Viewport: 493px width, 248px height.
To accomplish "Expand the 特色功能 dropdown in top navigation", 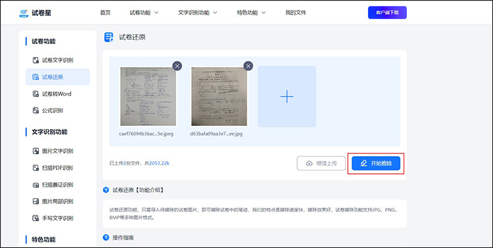I will click(251, 13).
